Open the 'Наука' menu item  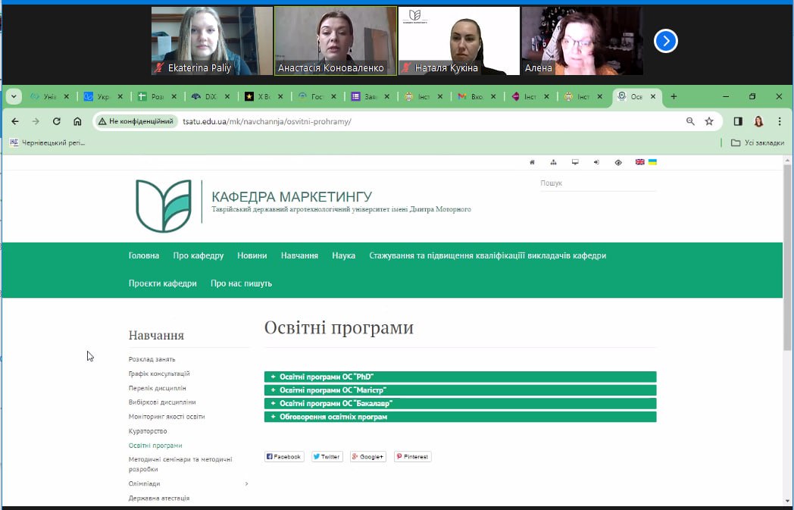click(x=344, y=256)
